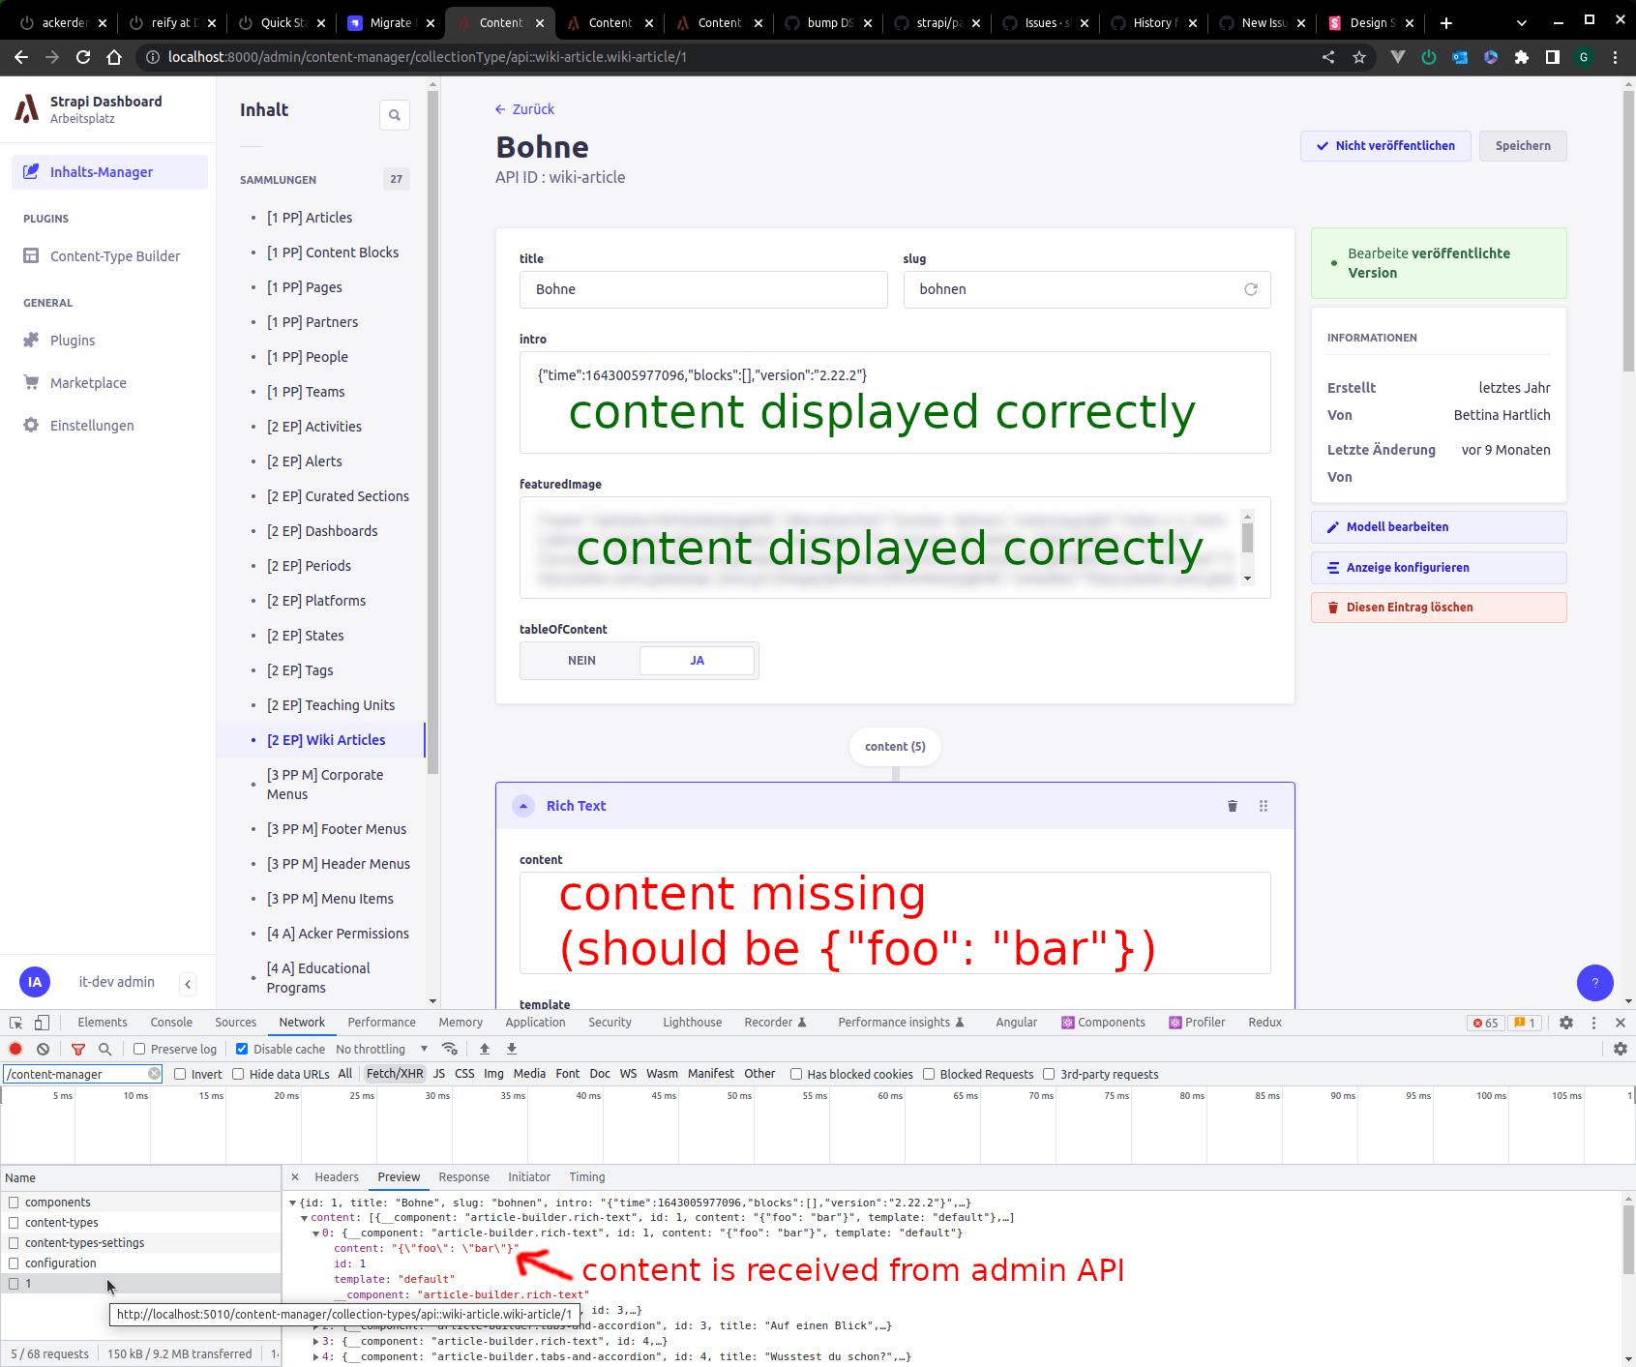This screenshot has height=1367, width=1636.
Task: Switch to the Response tab
Action: click(463, 1176)
